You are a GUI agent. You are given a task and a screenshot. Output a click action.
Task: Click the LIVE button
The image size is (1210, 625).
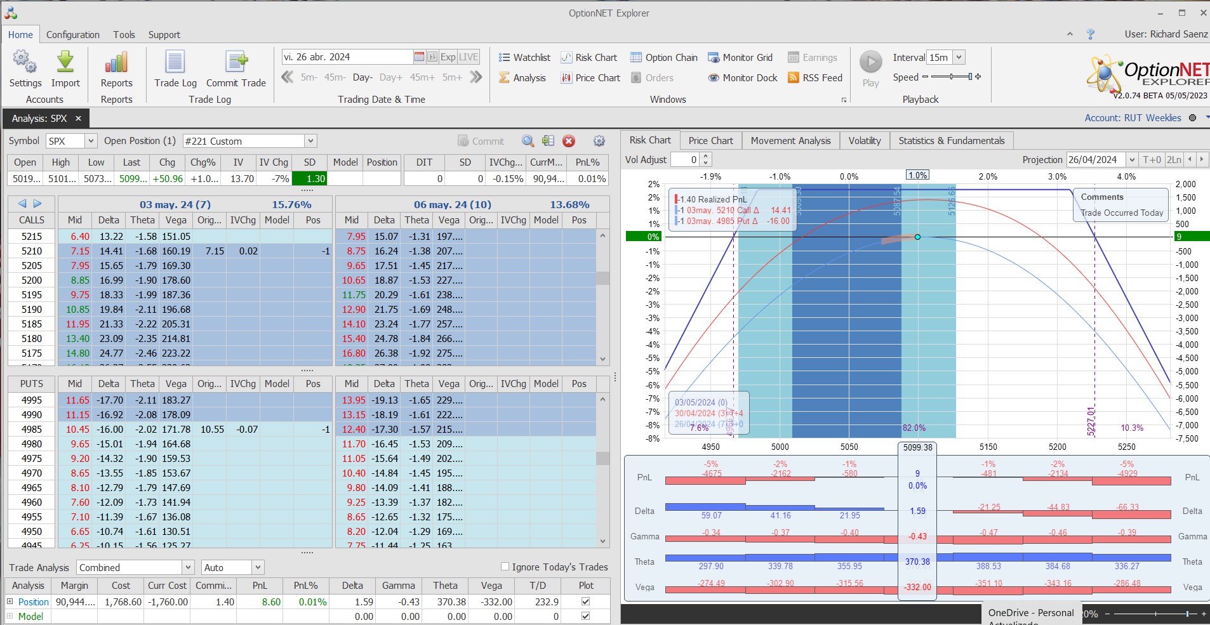pyautogui.click(x=469, y=57)
